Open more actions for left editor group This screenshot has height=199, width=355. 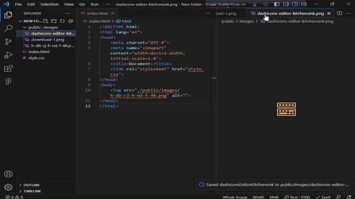click(208, 13)
